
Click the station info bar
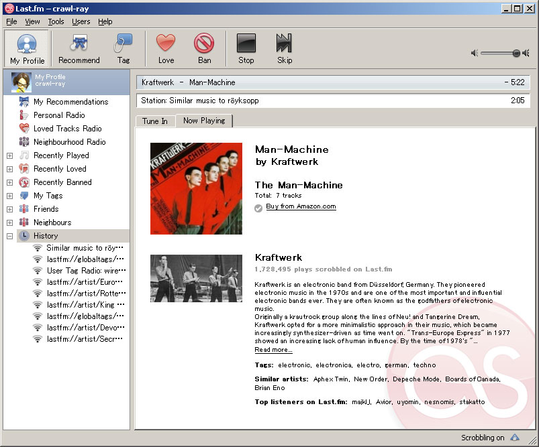pyautogui.click(x=333, y=101)
